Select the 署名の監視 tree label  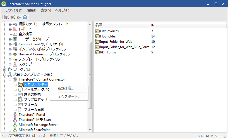click(x=32, y=95)
